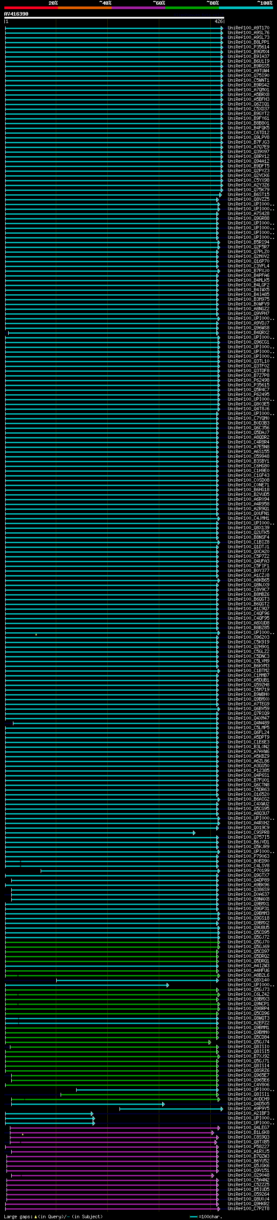Screen dimensions: 277x1220
Task: Select the UniRef100_P70199 label
Action: click(x=248, y=871)
